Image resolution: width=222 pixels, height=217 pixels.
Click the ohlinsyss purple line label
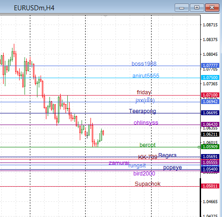click(146, 123)
